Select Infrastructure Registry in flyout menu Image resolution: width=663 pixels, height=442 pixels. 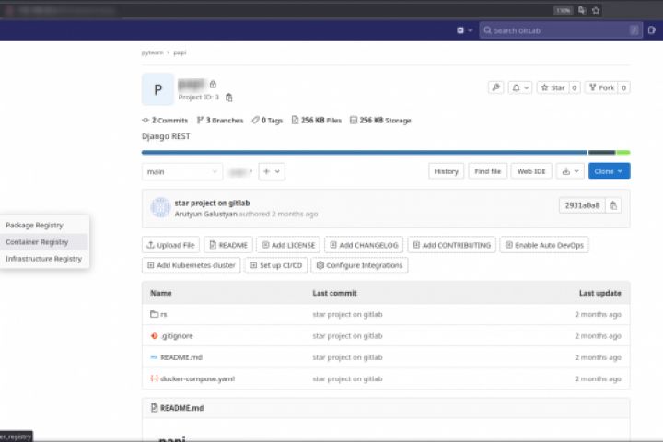point(44,259)
